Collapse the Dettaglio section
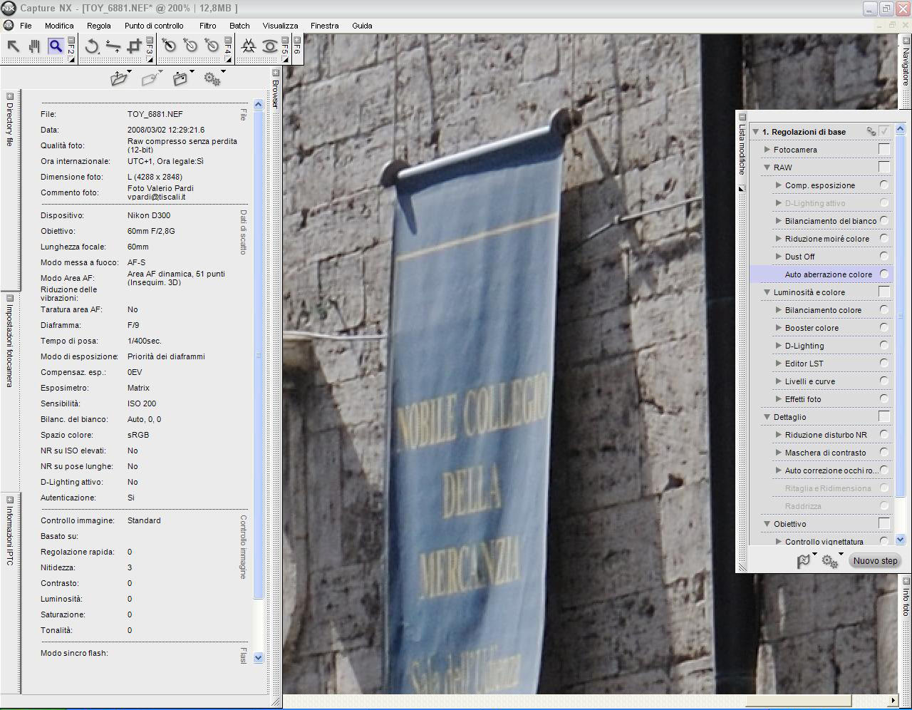This screenshot has width=912, height=710. 767,417
